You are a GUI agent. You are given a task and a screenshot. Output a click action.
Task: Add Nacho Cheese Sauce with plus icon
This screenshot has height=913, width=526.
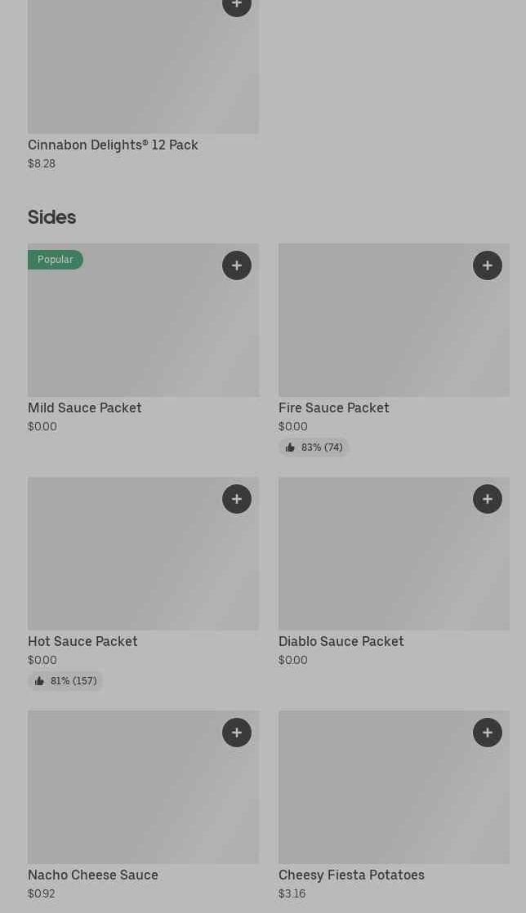[x=237, y=733]
